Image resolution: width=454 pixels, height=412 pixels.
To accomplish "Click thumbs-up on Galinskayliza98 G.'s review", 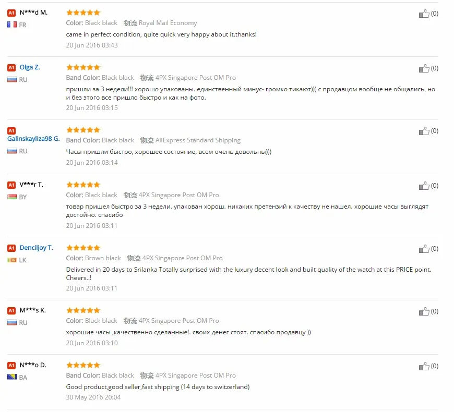I will point(424,131).
